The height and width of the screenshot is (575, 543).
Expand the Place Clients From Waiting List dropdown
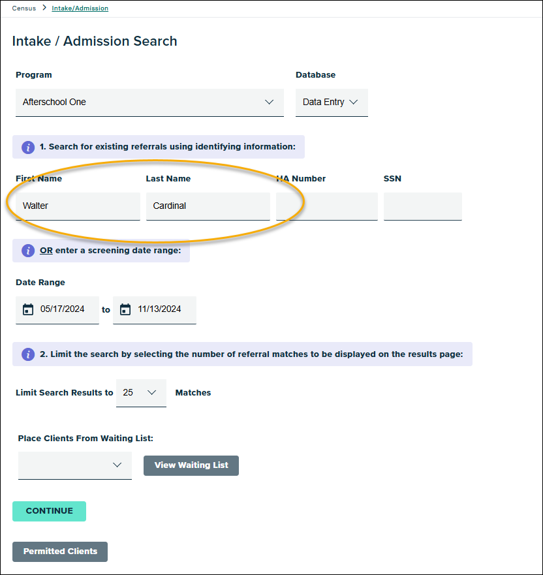pos(75,465)
